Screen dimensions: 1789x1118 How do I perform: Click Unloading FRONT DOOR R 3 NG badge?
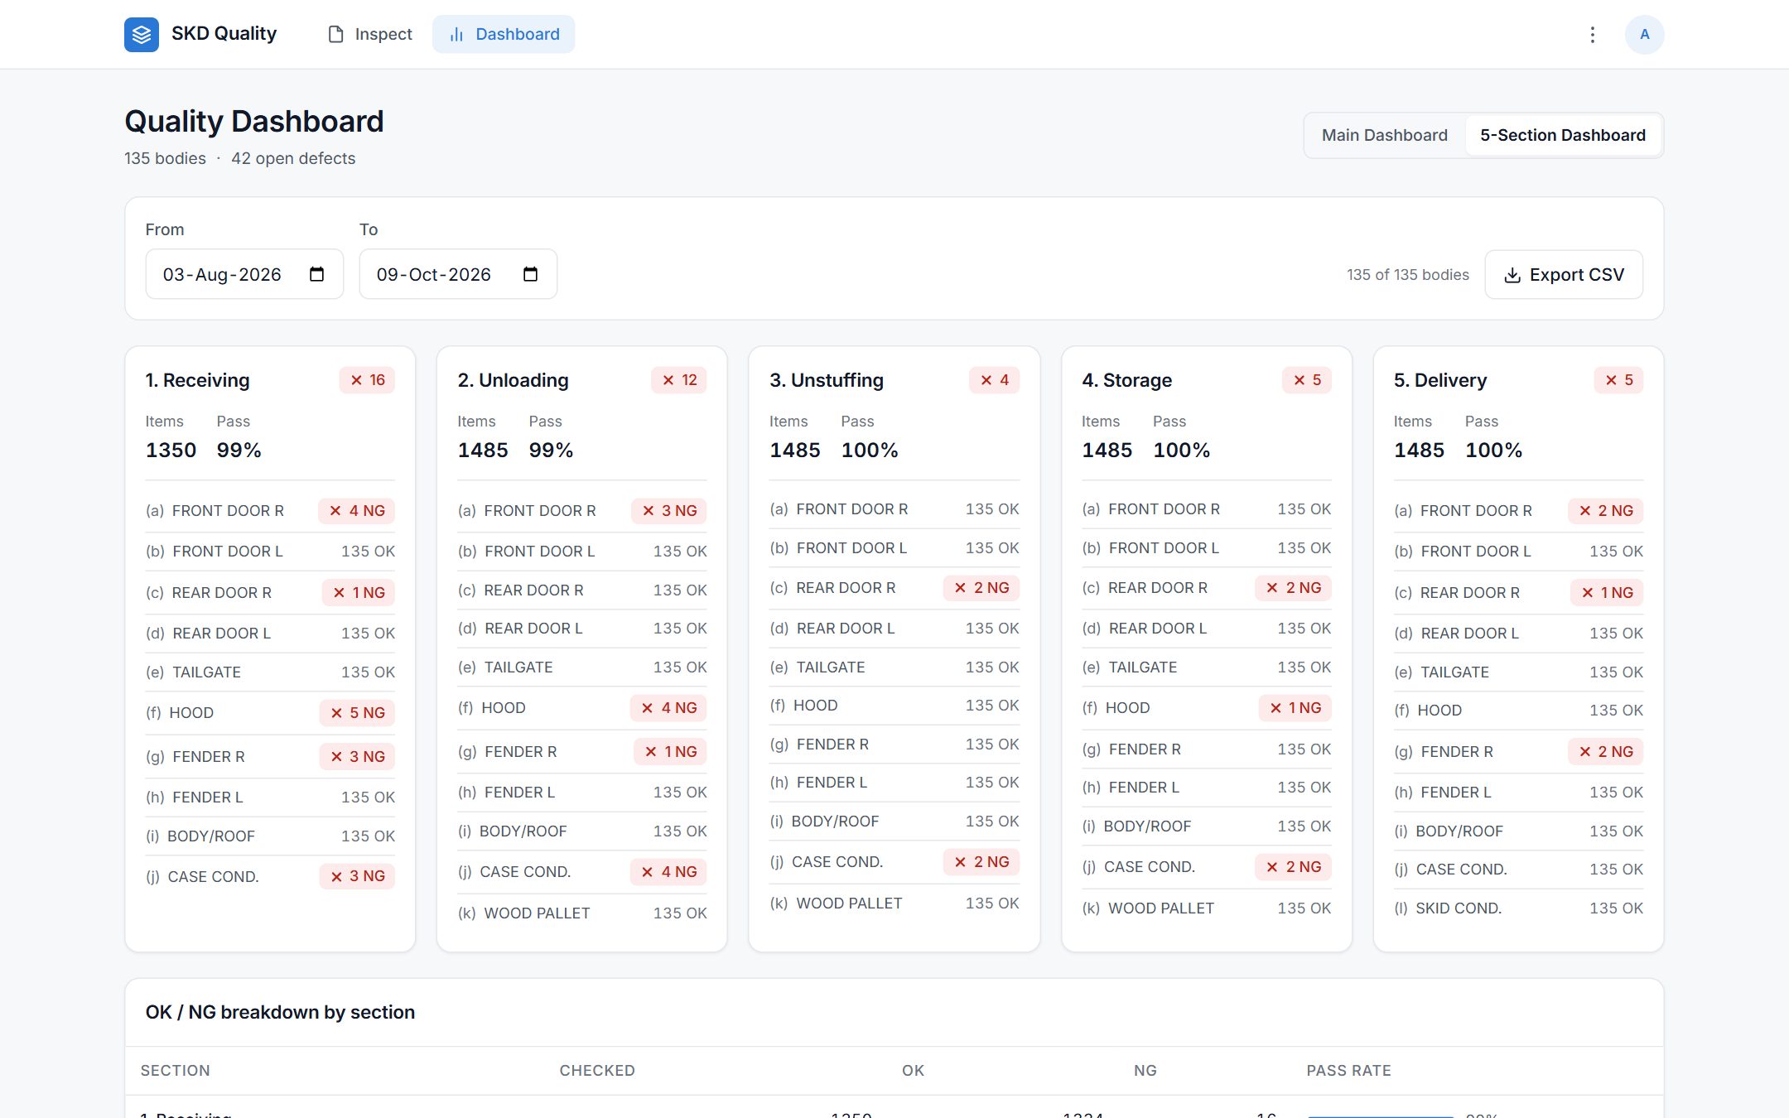(669, 511)
